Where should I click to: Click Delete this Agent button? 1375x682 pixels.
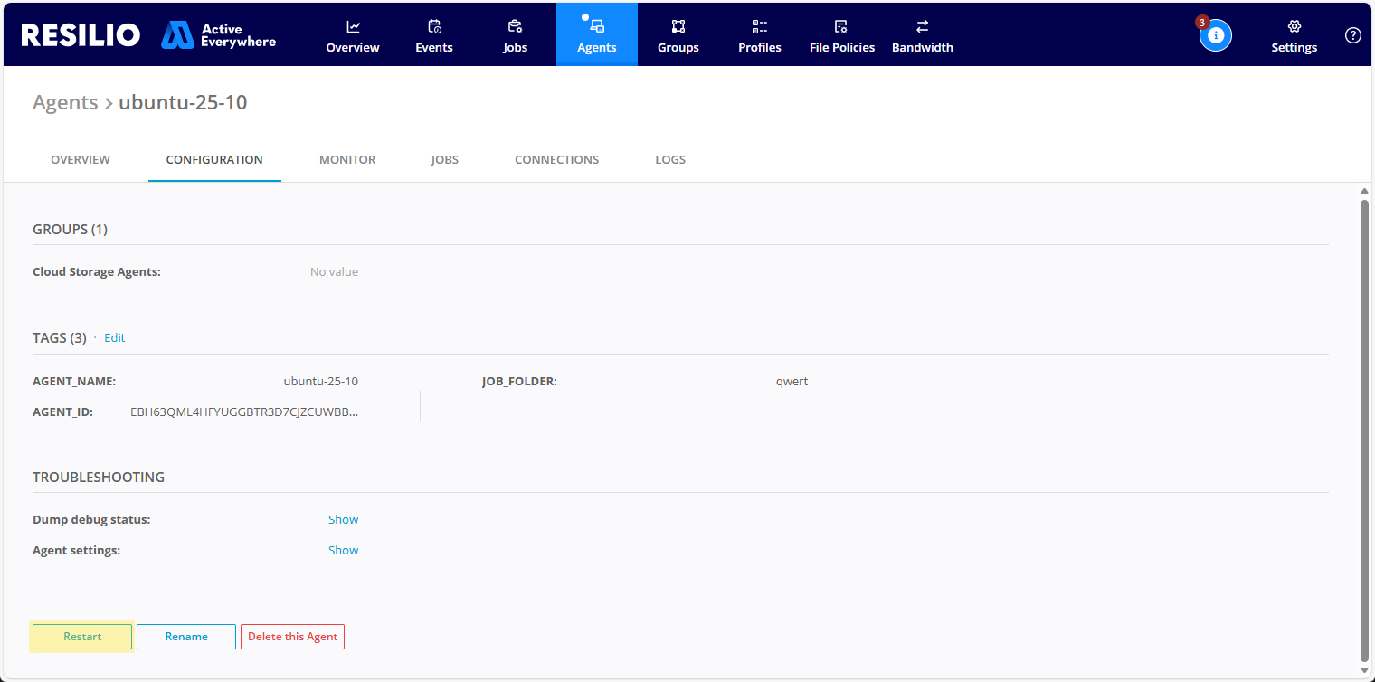[x=292, y=637]
